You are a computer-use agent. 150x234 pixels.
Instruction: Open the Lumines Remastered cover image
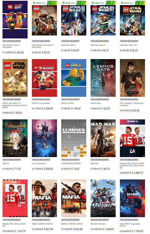tap(73, 138)
